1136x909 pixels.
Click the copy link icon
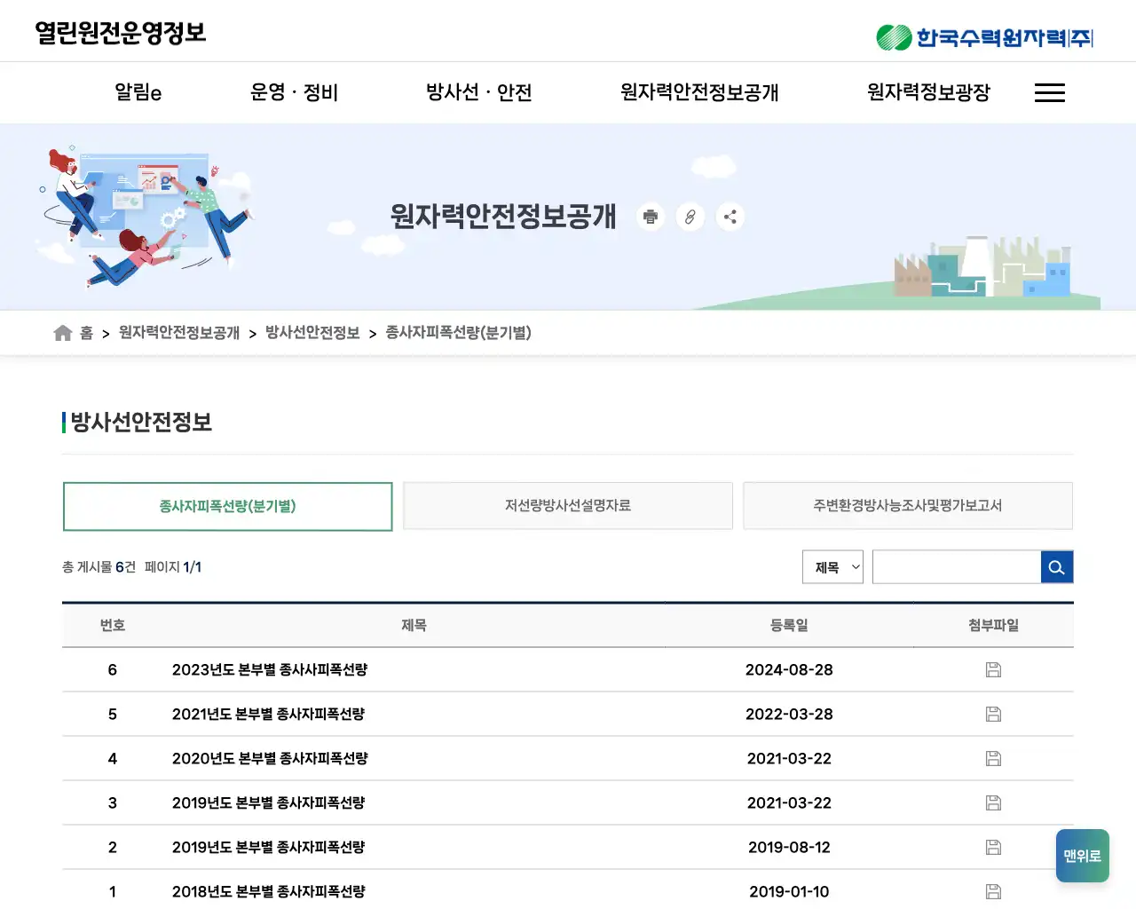(690, 217)
